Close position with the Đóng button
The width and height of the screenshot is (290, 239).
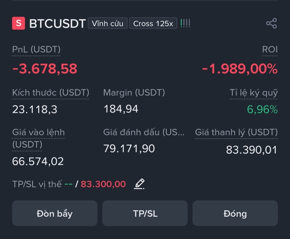(235, 213)
